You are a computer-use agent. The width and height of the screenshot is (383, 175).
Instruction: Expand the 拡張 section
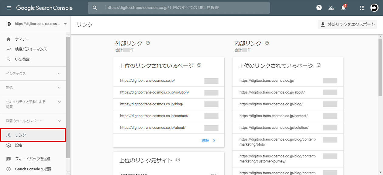tap(33, 88)
